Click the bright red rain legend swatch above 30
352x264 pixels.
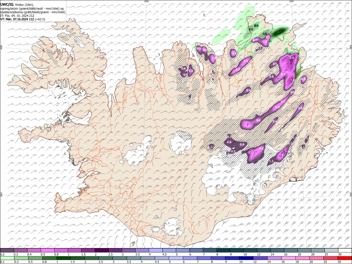tap(345, 258)
